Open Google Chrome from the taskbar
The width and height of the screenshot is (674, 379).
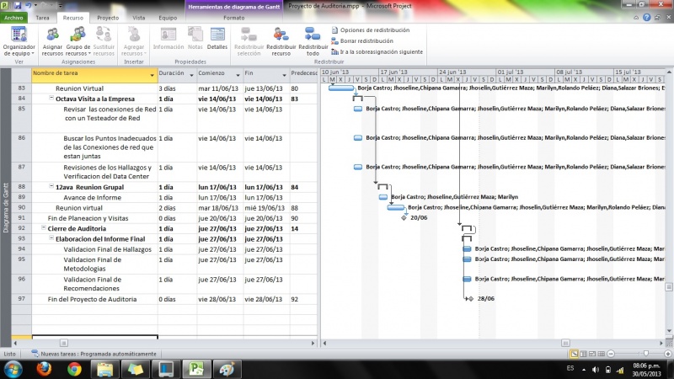click(74, 369)
